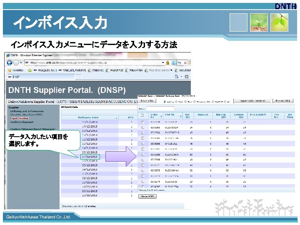This screenshot has width=300, height=225.
Task: Tick the checkbox for order 0333266
Action: click(x=143, y=143)
